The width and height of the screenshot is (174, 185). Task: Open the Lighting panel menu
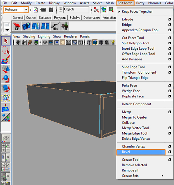pos(44,37)
